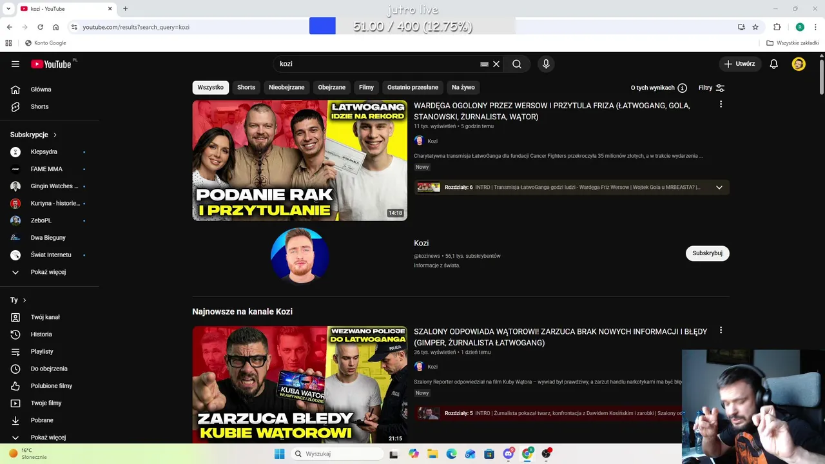Open a new Chrome tab
Viewport: 825px width, 464px height.
(x=125, y=9)
